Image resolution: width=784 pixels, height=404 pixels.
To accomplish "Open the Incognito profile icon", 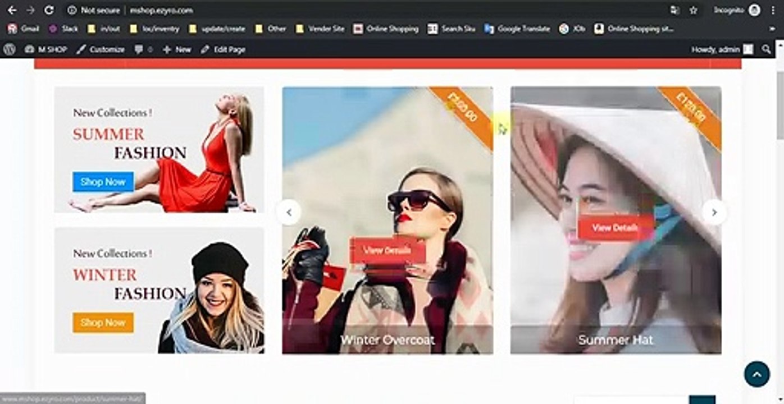I will pos(754,10).
